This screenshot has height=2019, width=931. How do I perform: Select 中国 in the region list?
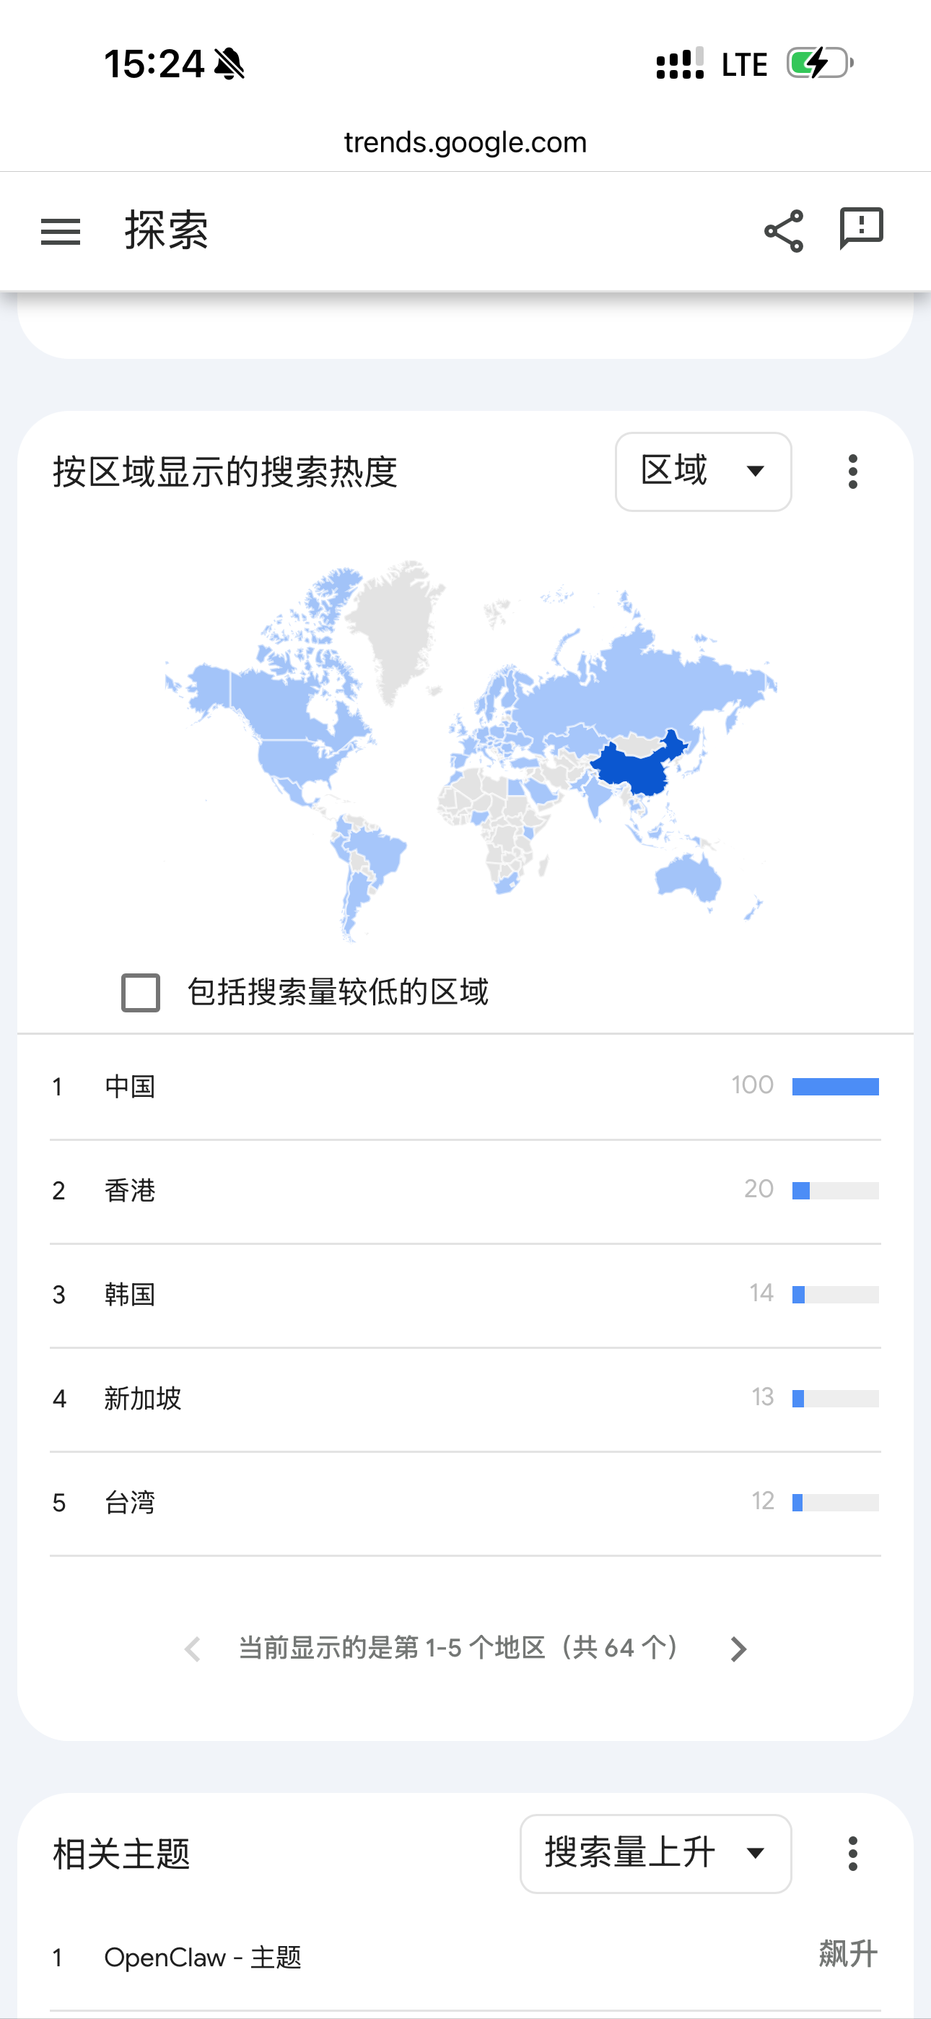130,1087
